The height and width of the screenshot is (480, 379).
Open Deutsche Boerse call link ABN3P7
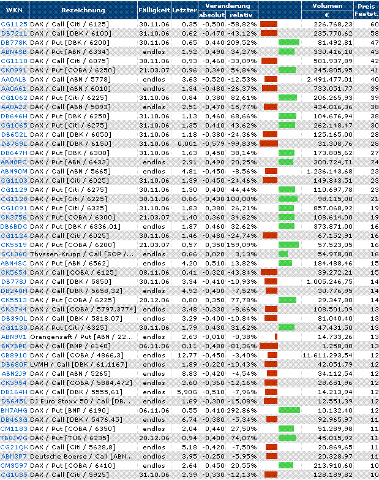14,457
